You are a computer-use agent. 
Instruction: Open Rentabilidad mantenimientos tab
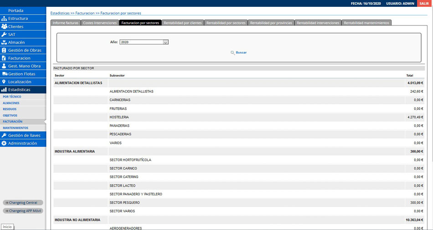pyautogui.click(x=366, y=23)
